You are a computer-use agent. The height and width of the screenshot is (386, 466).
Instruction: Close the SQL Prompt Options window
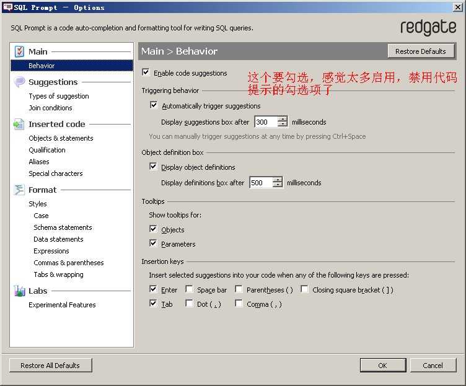[459, 7]
